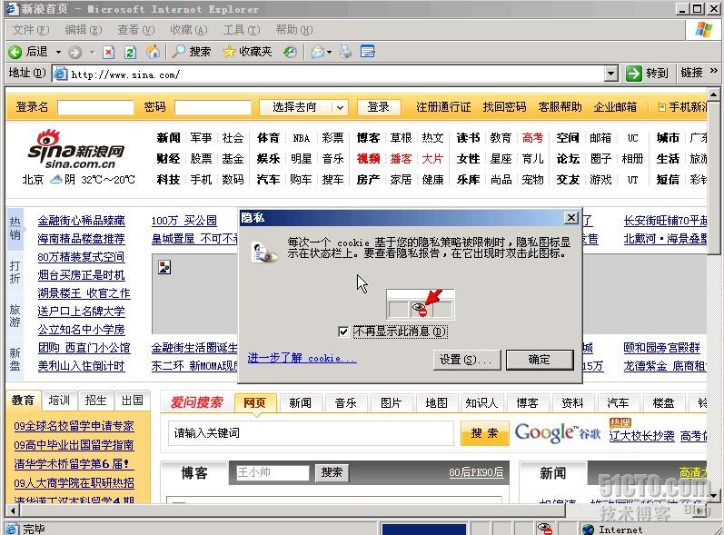Expand the address bar URL dropdown
Viewport: 724px width, 535px height.
[610, 74]
